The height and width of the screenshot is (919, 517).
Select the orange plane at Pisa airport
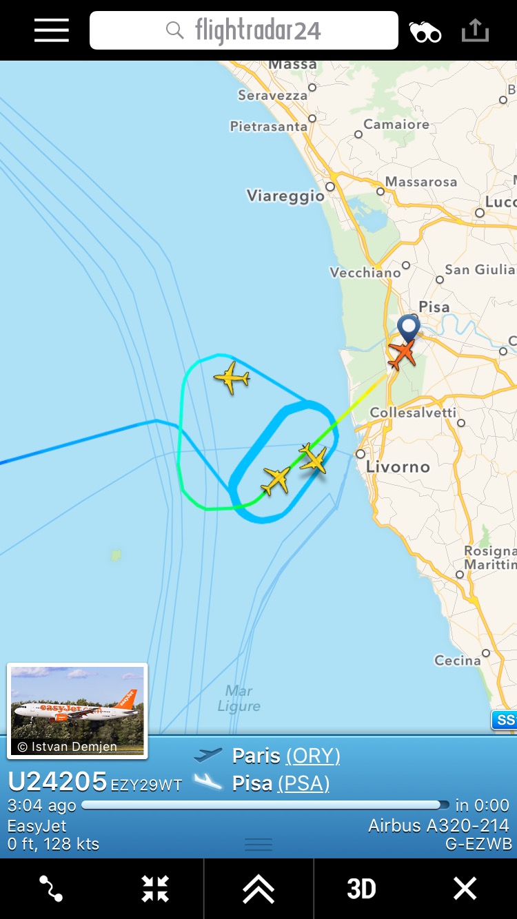[x=402, y=354]
